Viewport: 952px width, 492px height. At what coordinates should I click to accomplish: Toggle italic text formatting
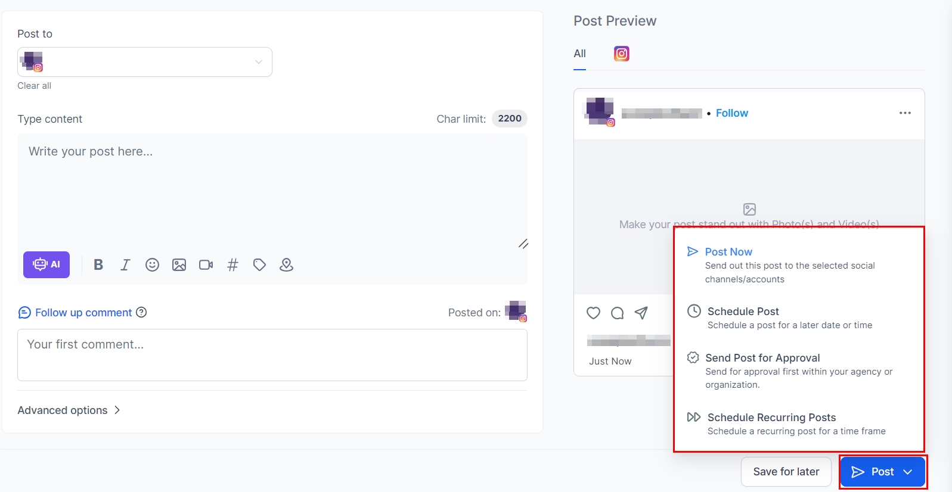(x=125, y=265)
